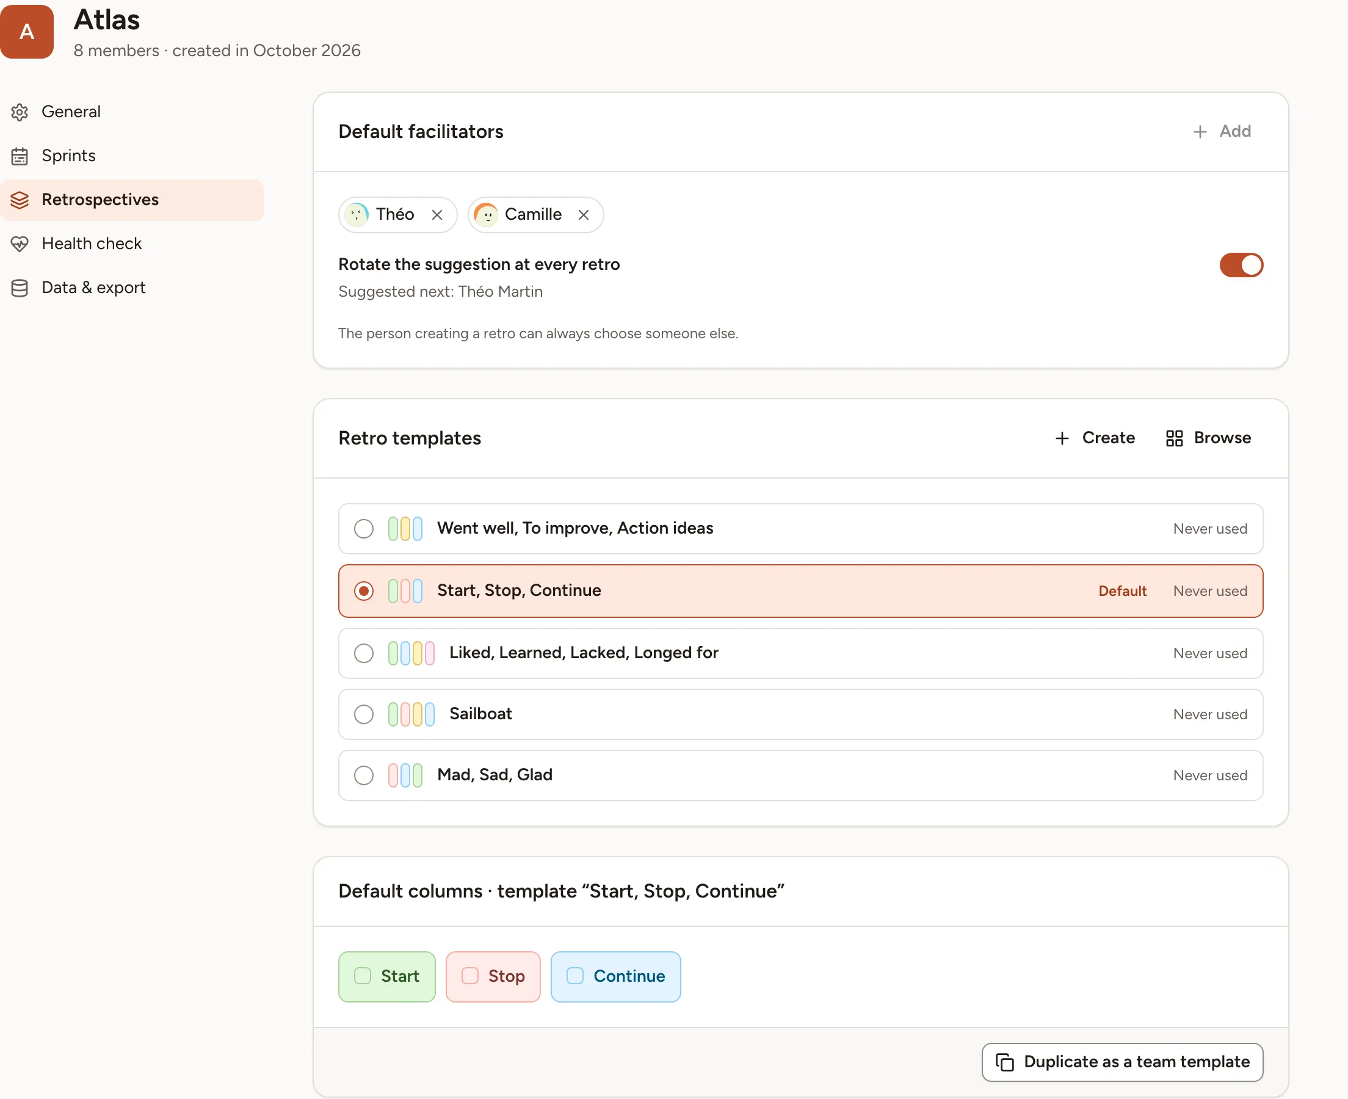
Task: Open Sprints settings section
Action: [132, 156]
